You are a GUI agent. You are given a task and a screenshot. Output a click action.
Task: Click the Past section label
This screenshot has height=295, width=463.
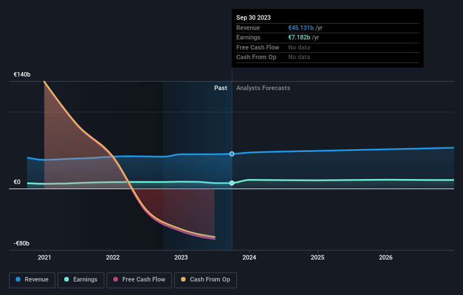pos(221,88)
